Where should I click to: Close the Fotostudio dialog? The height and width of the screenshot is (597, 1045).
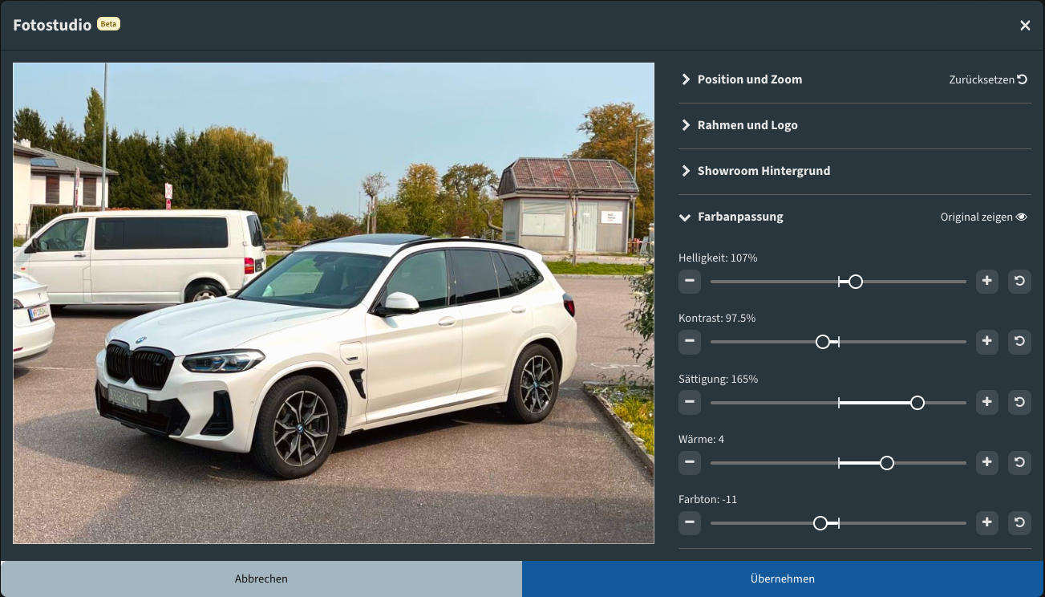click(x=1025, y=26)
